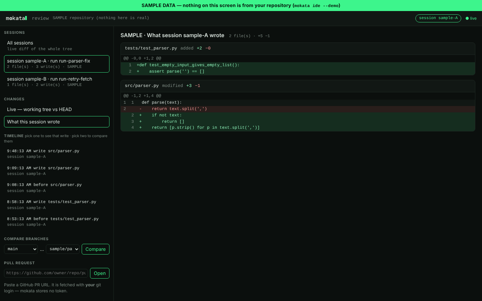
Task: Switch to Live working tree vs HEAD
Action: pos(57,109)
